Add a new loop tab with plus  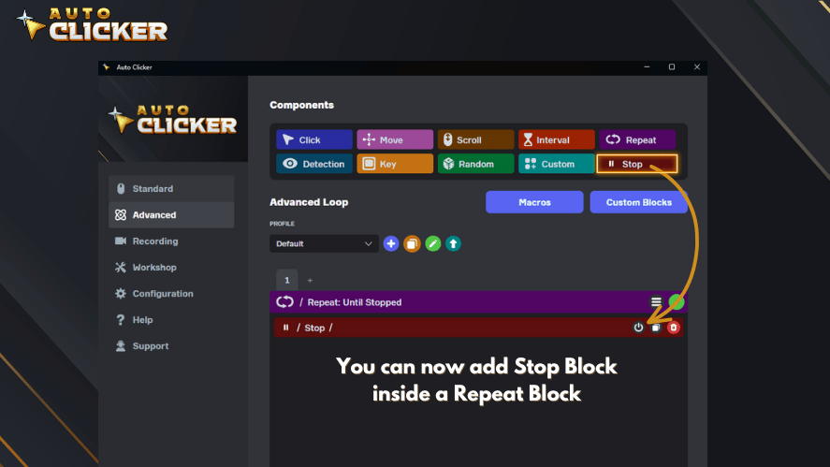tap(310, 280)
